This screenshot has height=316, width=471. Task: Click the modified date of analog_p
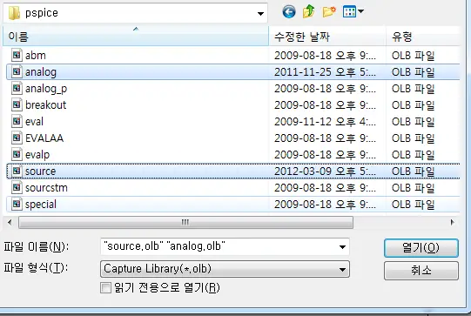coord(325,89)
